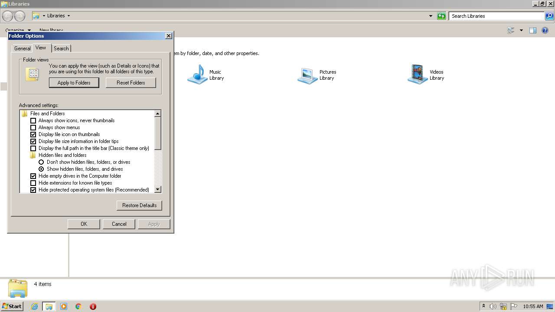The height and width of the screenshot is (312, 555).
Task: Select Don't show hidden files radio button
Action: tap(41, 162)
